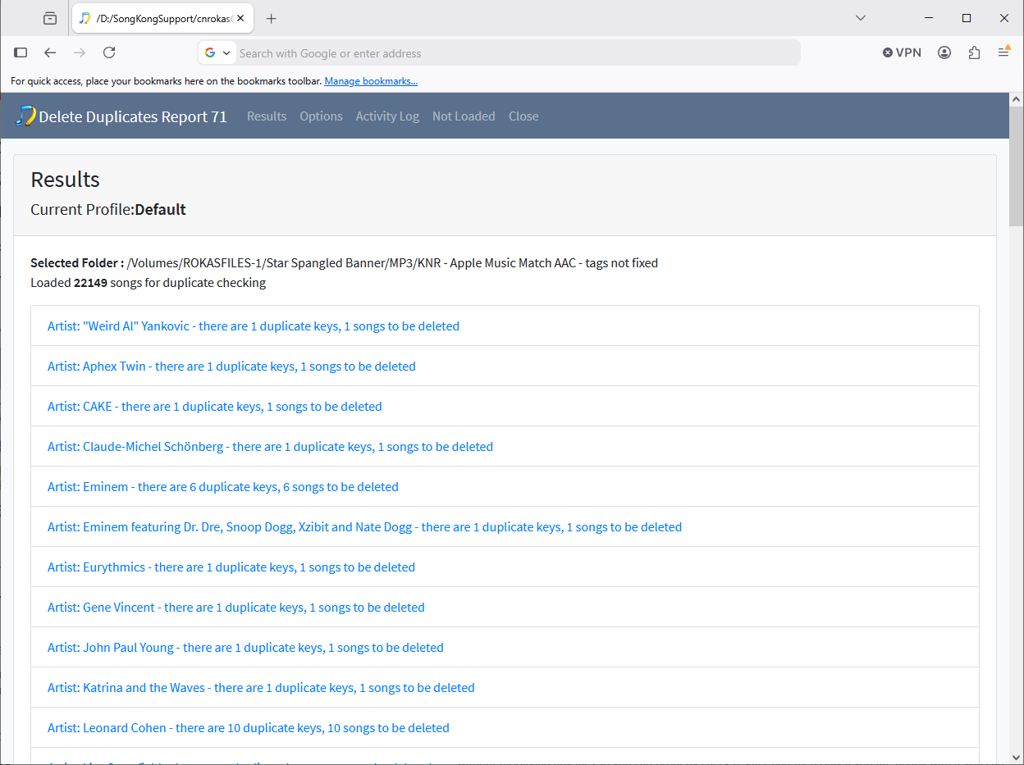Image resolution: width=1024 pixels, height=765 pixels.
Task: Open the account profile icon
Action: point(944,52)
